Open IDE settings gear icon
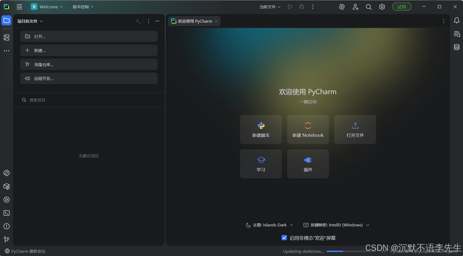Screen dimensions: 463x256 coord(382,7)
